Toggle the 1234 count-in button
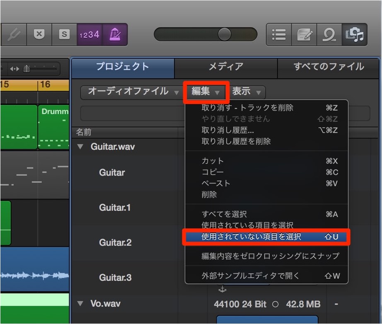The image size is (382, 324). [89, 34]
